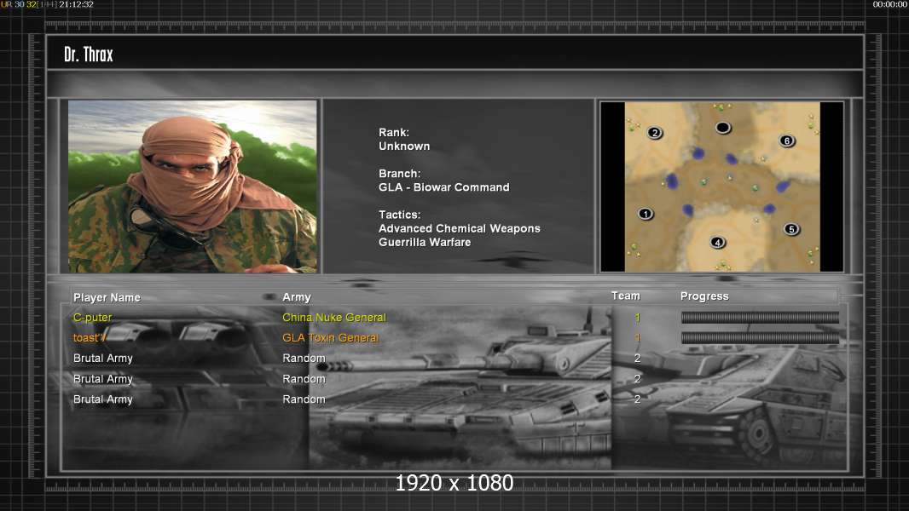The height and width of the screenshot is (511, 909).
Task: Click the Progress column header
Action: coord(704,296)
